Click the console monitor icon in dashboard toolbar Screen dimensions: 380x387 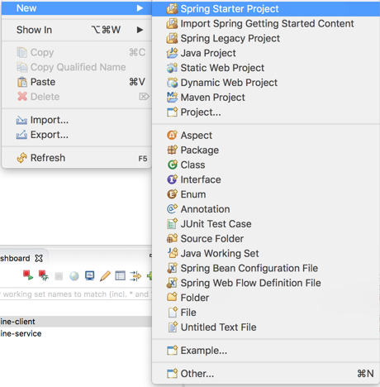point(89,275)
